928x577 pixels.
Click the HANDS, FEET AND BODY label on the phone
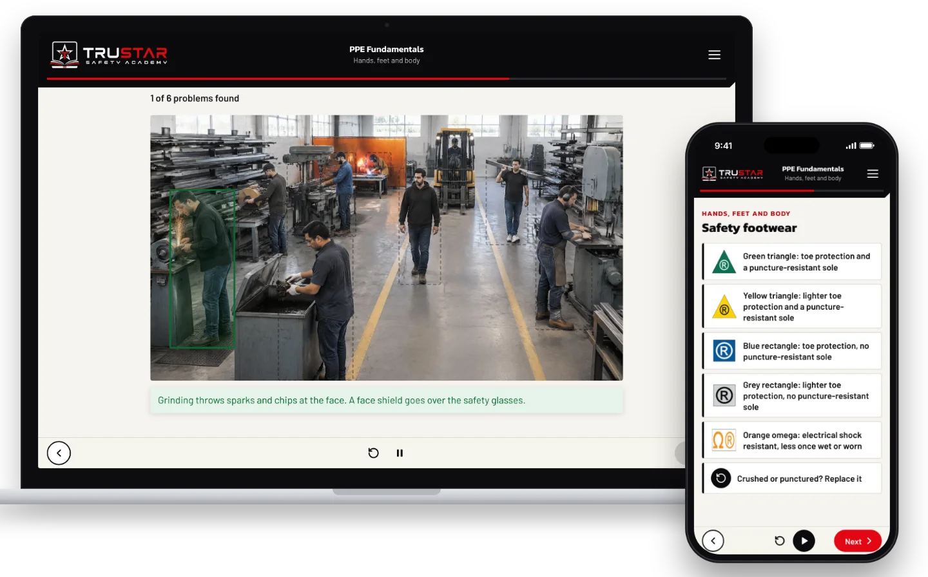746,214
